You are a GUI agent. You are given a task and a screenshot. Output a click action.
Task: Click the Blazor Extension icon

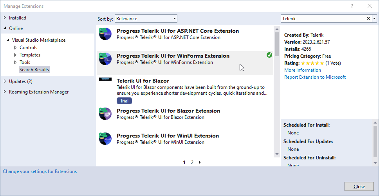pos(105,114)
